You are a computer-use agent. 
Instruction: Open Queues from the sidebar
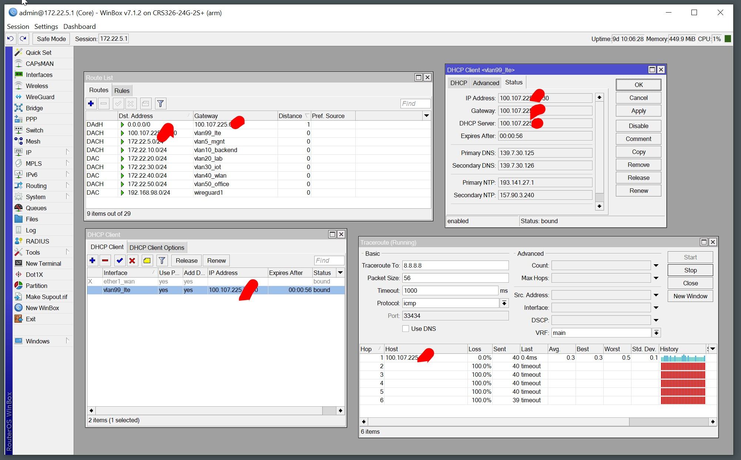click(36, 208)
